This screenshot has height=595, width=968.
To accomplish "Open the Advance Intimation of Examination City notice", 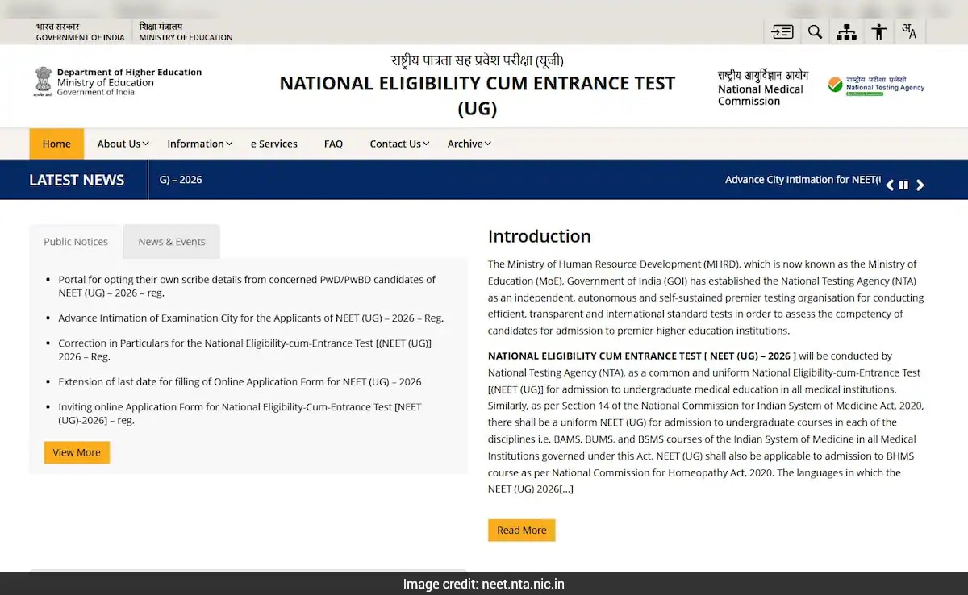I will coord(251,318).
